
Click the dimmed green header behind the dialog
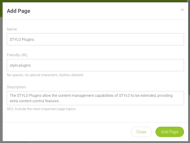coord(95,1)
